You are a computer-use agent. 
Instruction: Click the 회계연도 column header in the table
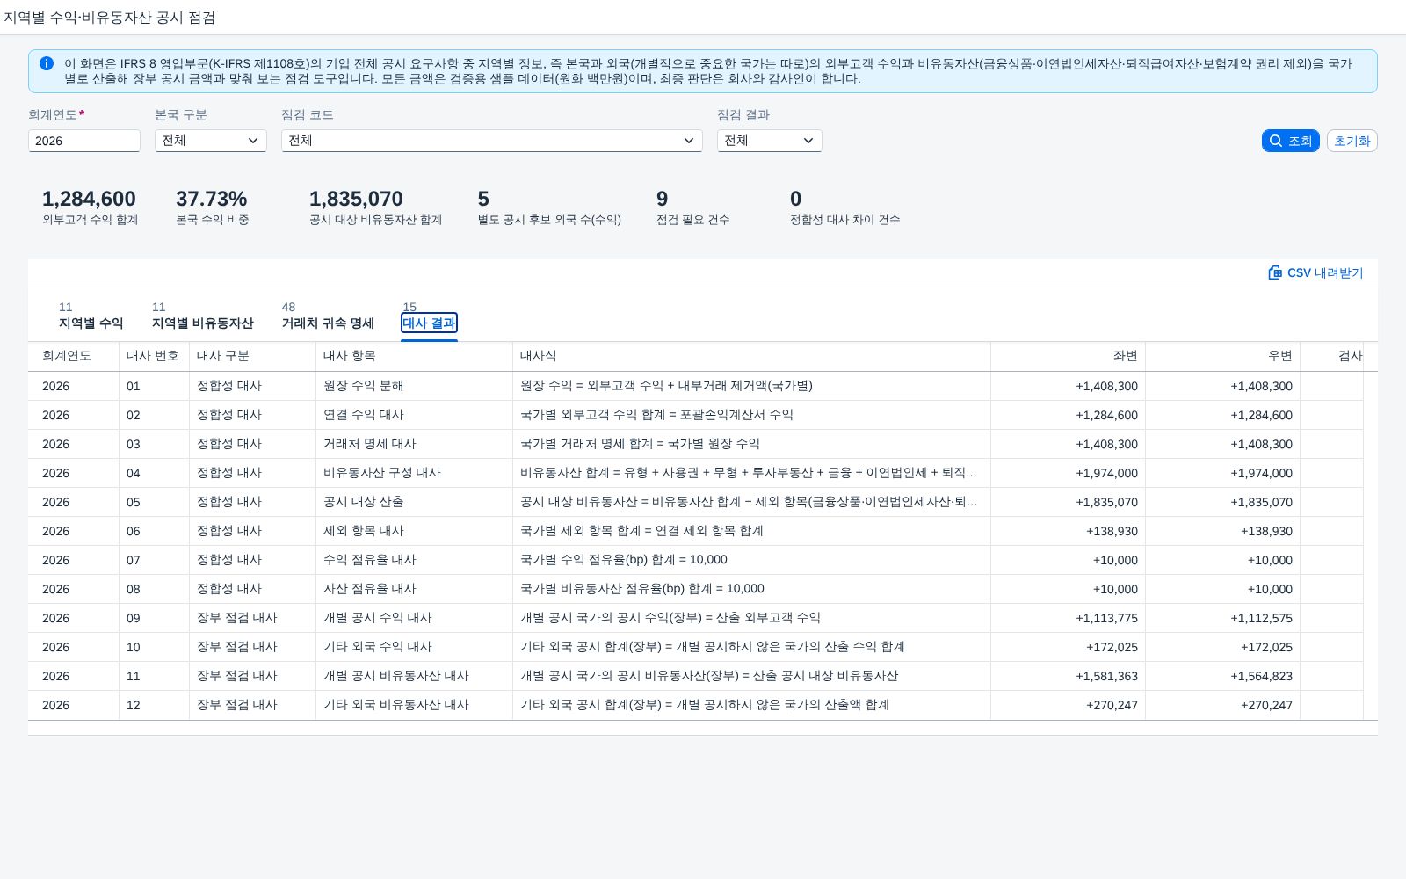(74, 356)
